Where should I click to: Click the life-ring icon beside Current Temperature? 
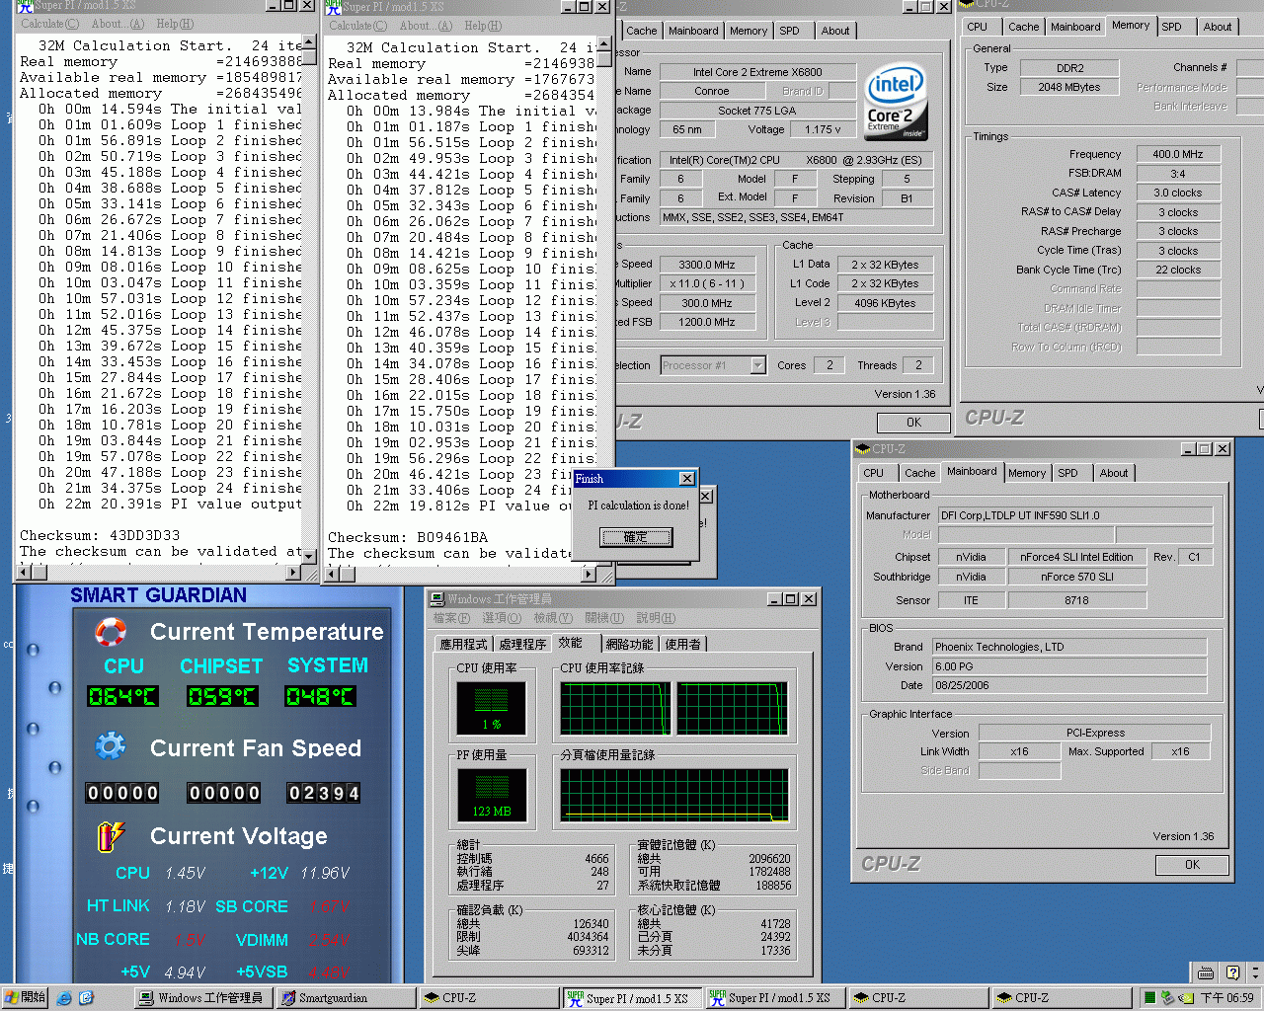111,632
